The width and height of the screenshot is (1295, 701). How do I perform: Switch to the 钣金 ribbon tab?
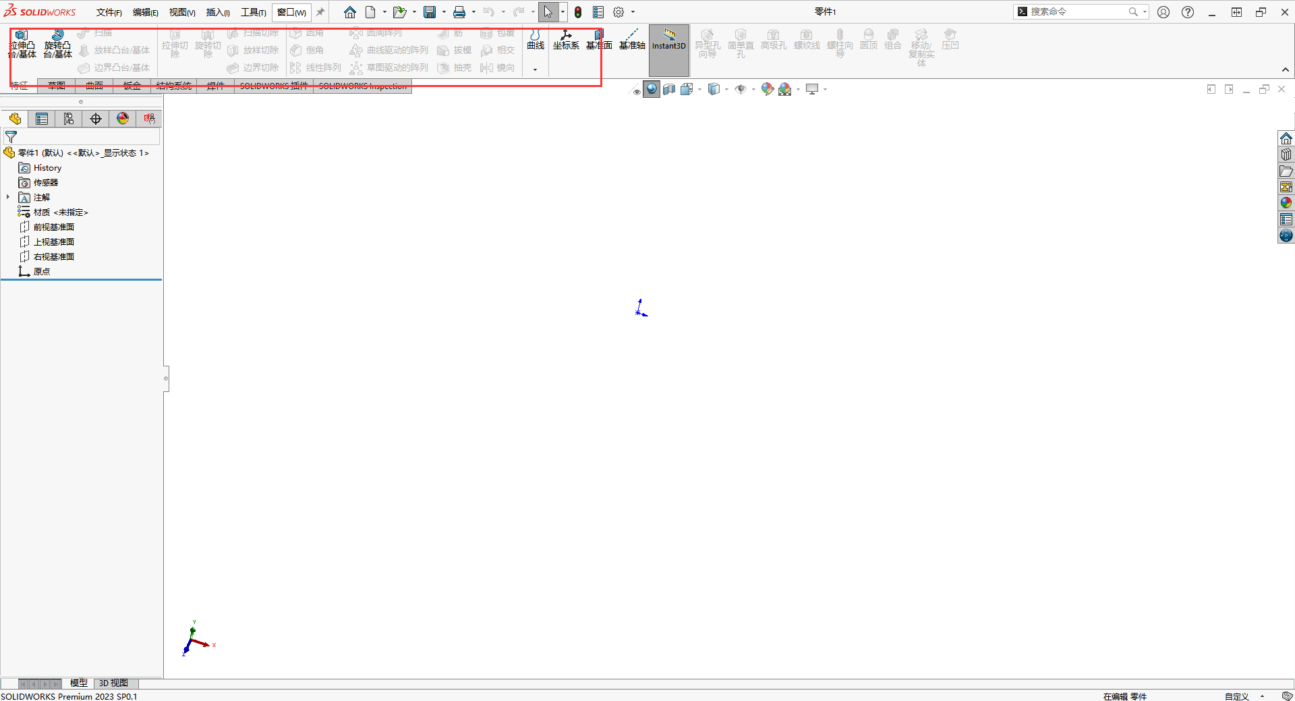click(x=132, y=86)
